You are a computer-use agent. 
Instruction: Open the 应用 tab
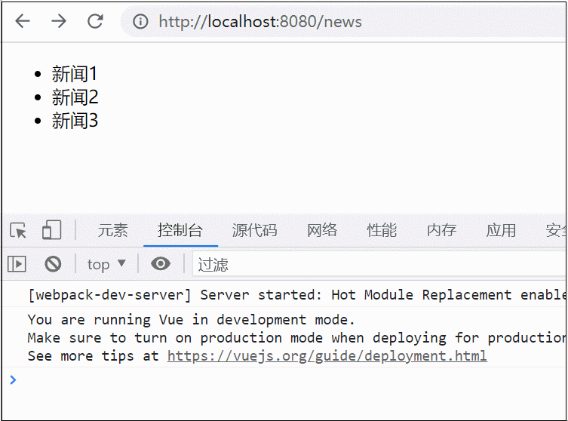coord(501,230)
